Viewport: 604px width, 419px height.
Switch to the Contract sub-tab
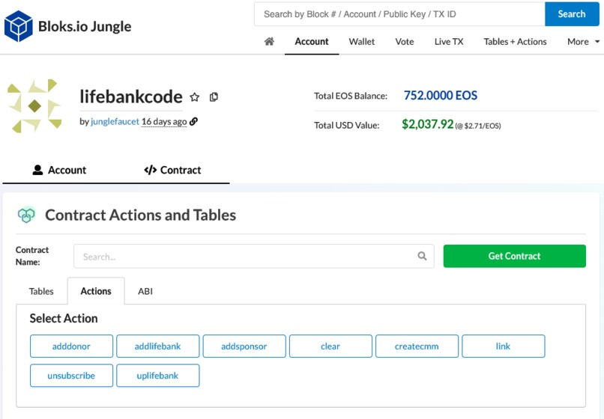coord(172,170)
